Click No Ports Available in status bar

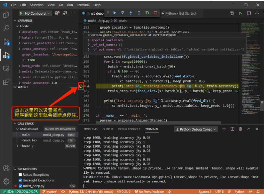(149, 191)
